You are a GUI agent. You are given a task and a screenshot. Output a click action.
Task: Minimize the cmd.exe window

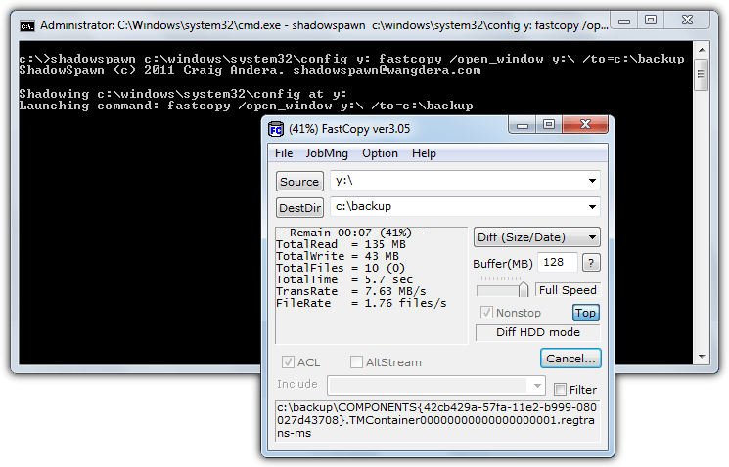[x=624, y=21]
